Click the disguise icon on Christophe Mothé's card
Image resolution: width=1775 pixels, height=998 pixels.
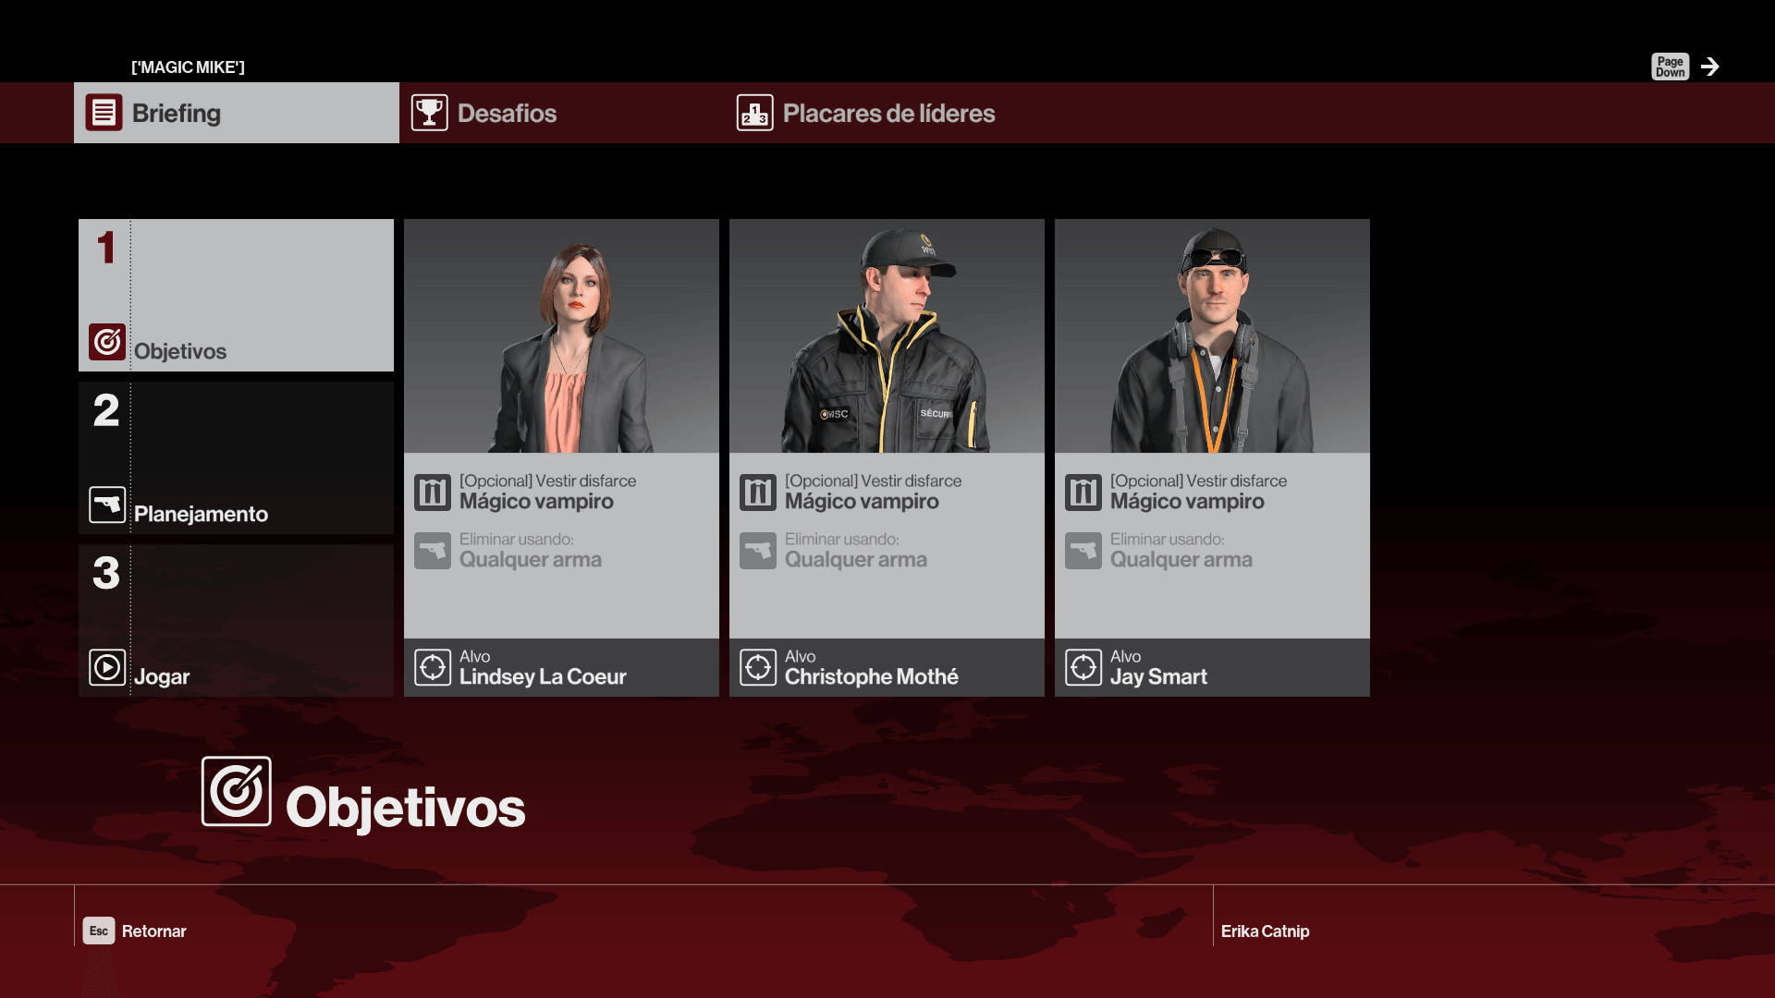click(x=758, y=493)
